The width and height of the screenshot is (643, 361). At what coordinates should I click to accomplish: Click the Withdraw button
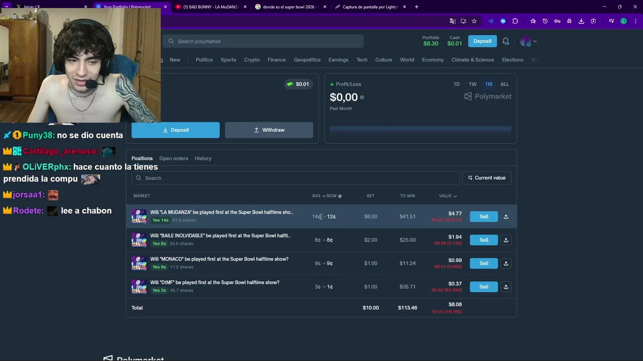(x=269, y=130)
